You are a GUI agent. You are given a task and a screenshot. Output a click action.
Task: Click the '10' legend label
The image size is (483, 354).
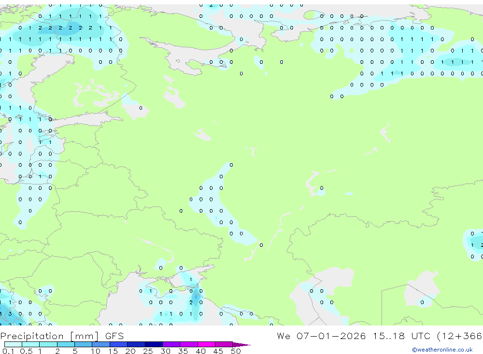[x=96, y=351]
